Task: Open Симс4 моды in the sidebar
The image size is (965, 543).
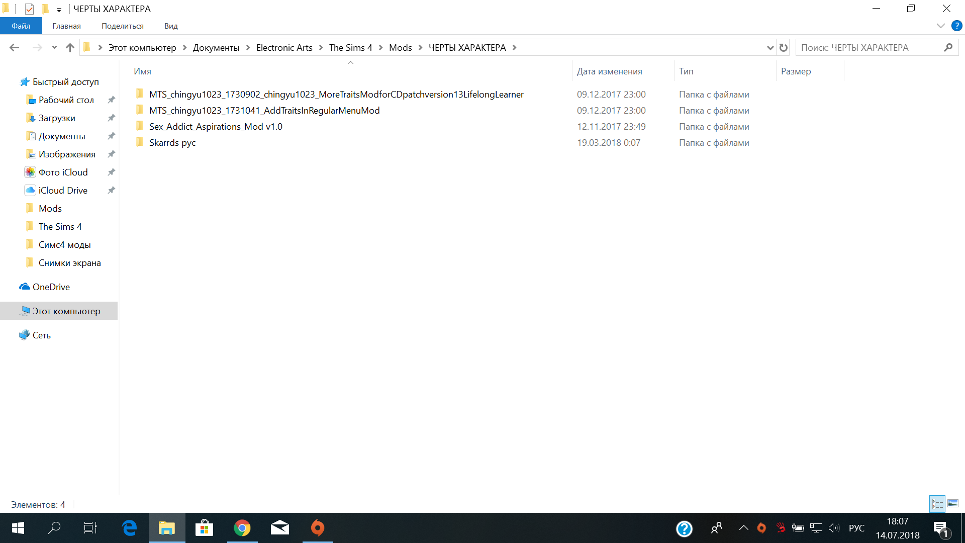Action: [x=64, y=245]
